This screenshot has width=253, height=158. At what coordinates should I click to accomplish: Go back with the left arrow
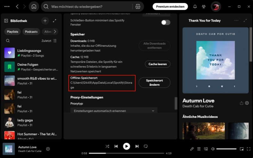pos(17,7)
